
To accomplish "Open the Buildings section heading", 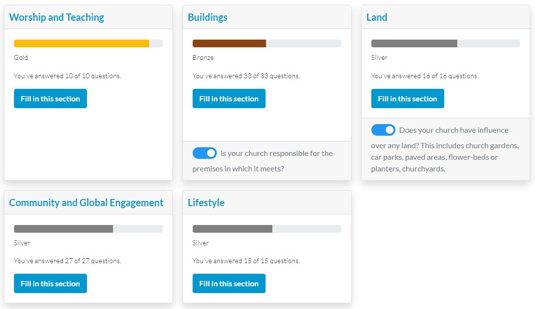I will (x=208, y=17).
